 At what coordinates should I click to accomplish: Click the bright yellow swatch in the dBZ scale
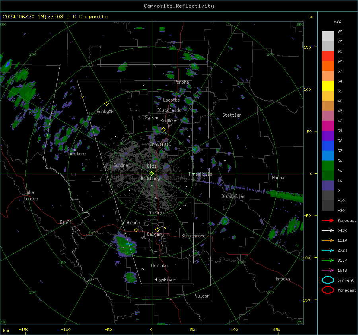[x=328, y=86]
